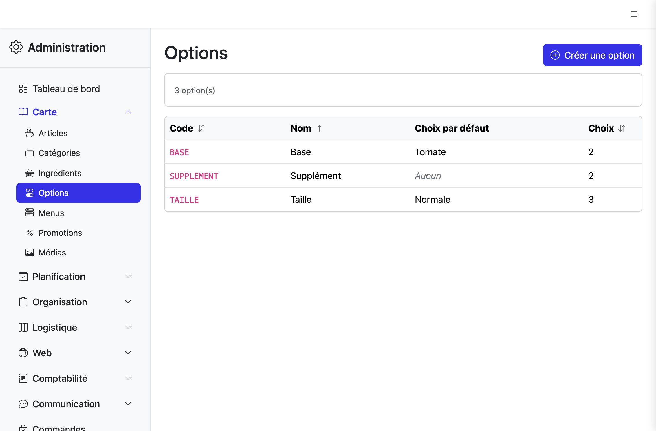Click the Articles cup icon
Image resolution: width=656 pixels, height=431 pixels.
coord(30,133)
